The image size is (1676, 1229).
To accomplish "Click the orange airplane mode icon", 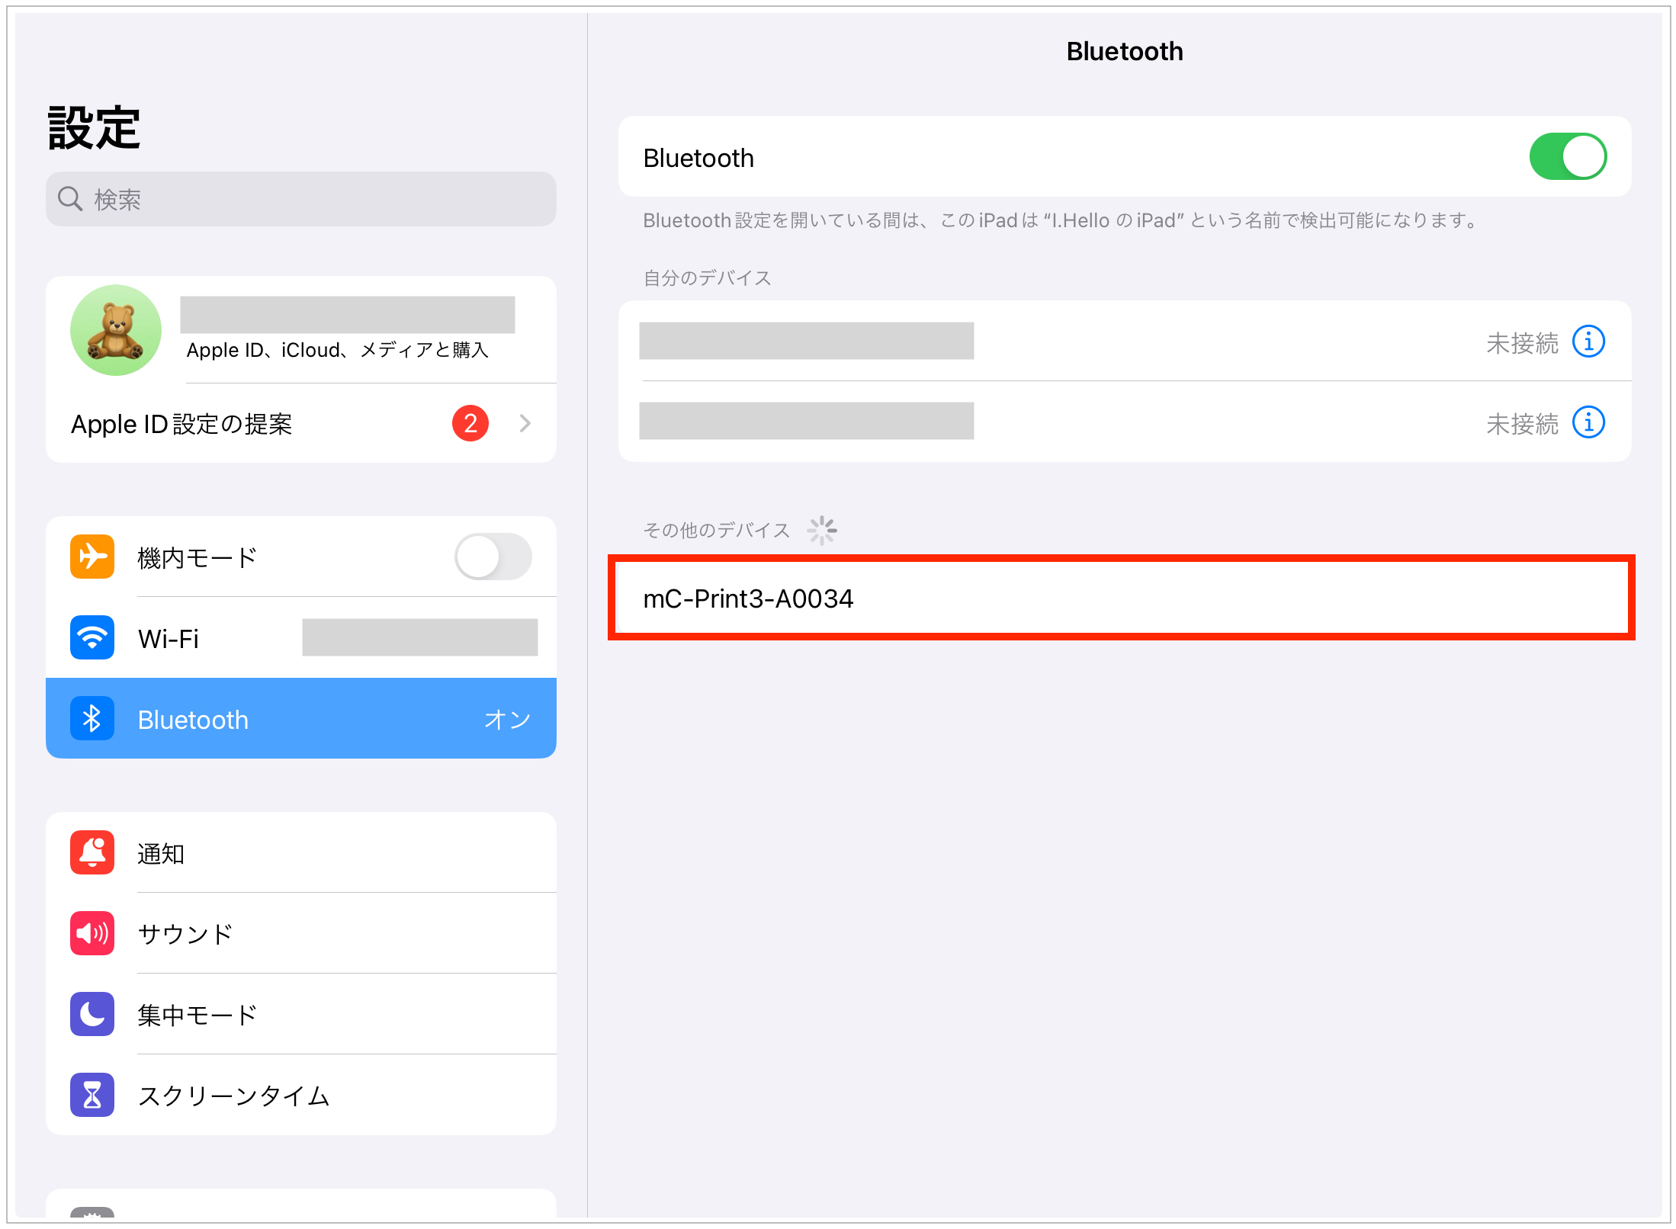I will pyautogui.click(x=92, y=557).
